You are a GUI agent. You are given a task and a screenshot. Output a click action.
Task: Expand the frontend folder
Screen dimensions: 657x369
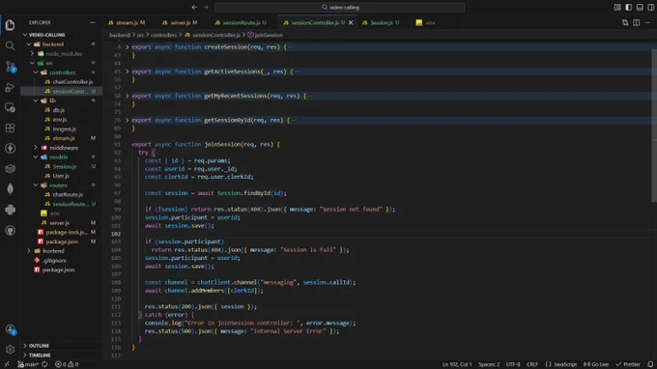pyautogui.click(x=28, y=251)
